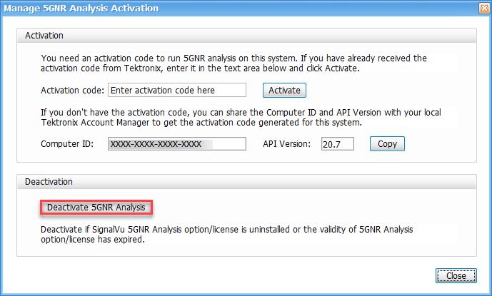Click the Activation group header
This screenshot has height=296, width=492.
coord(45,35)
